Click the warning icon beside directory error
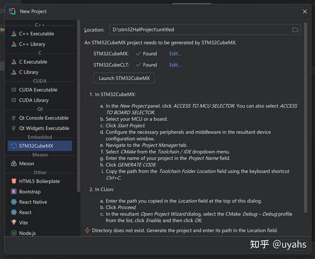 (x=87, y=230)
